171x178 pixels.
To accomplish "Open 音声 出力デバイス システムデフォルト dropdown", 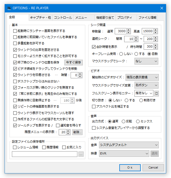I will click(x=129, y=145).
